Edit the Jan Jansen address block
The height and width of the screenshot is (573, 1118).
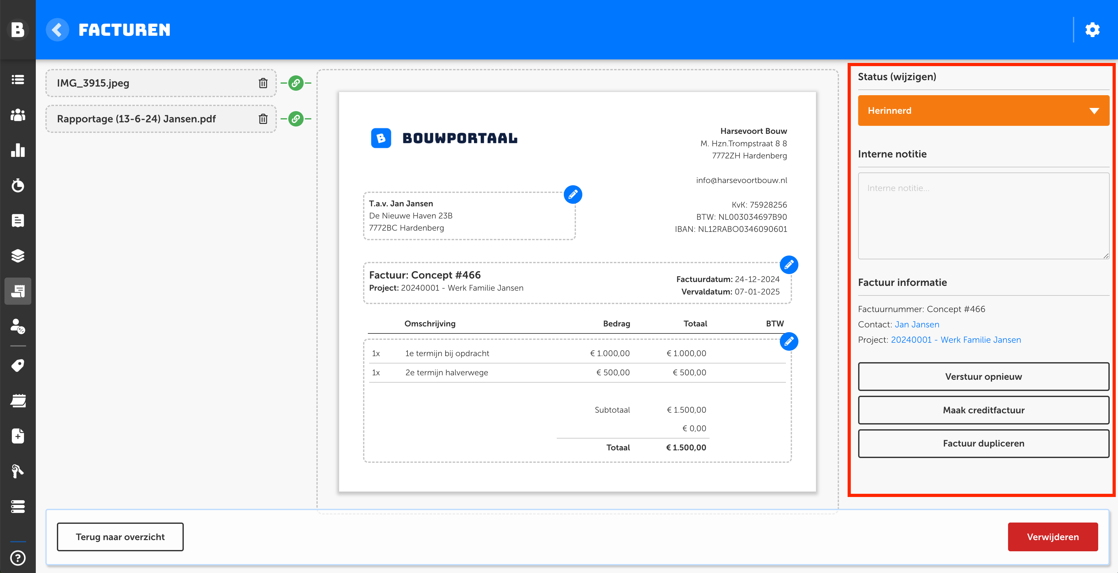coord(572,195)
